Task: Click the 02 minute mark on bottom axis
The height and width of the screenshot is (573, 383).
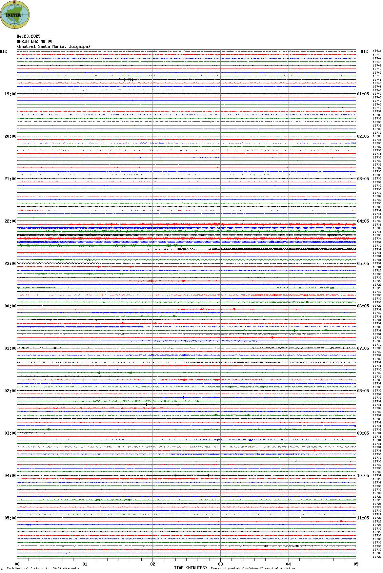Action: pyautogui.click(x=153, y=564)
